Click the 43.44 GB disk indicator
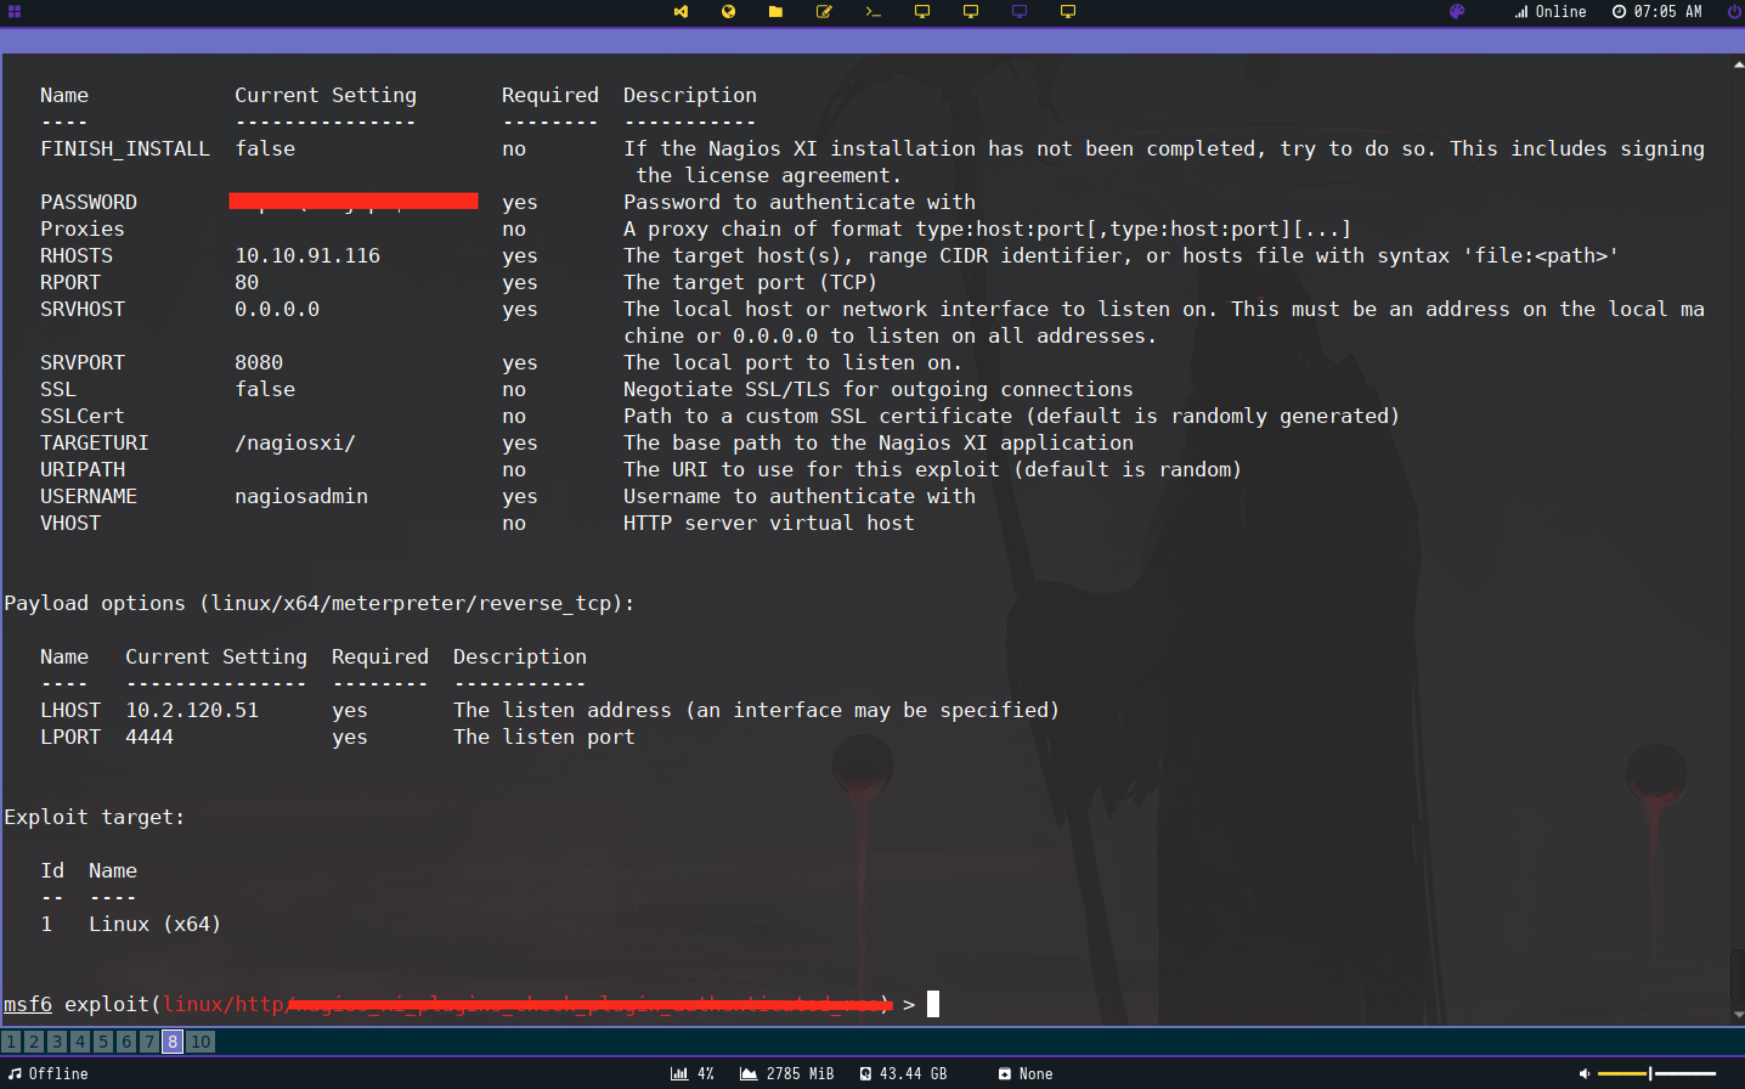The image size is (1745, 1089). (x=903, y=1073)
